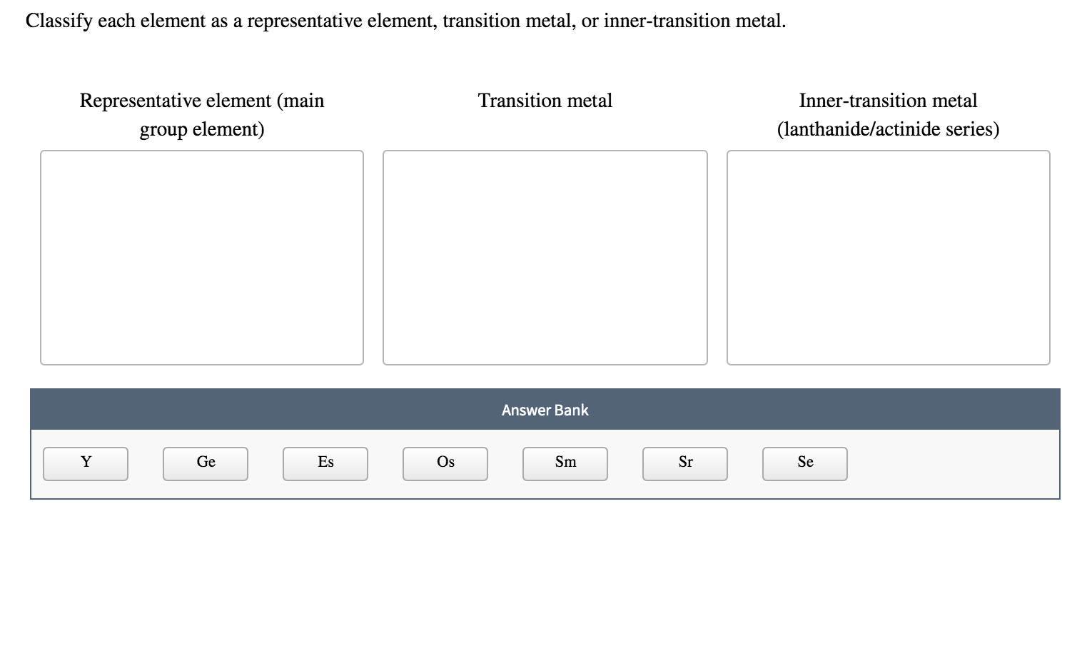The height and width of the screenshot is (651, 1072).
Task: Click the Transition metal drop box
Action: pos(545,257)
